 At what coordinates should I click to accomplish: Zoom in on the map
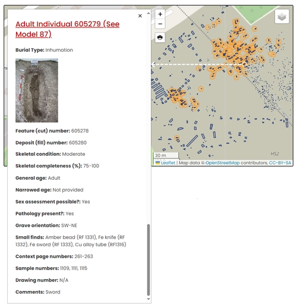(160, 14)
